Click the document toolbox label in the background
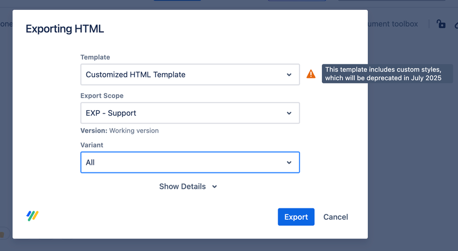 [x=394, y=24]
